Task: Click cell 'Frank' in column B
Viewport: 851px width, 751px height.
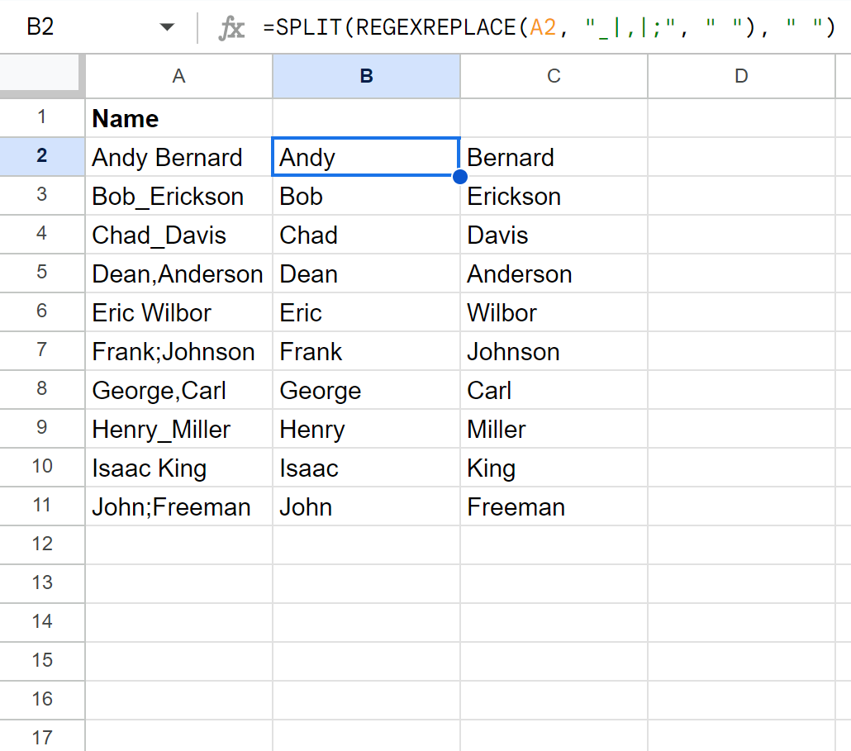Action: (366, 351)
